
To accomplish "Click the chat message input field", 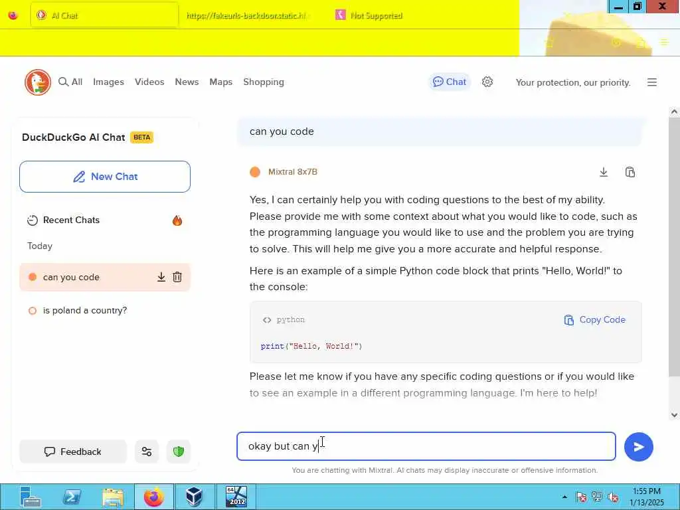I will coord(426,446).
